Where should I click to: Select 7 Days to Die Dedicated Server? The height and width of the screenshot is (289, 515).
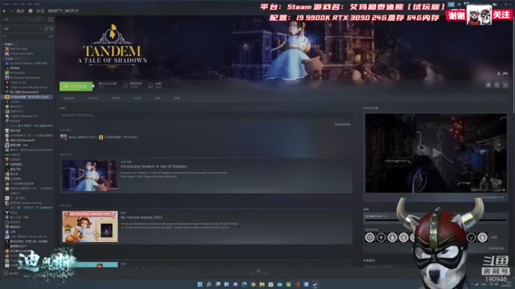(x=26, y=87)
